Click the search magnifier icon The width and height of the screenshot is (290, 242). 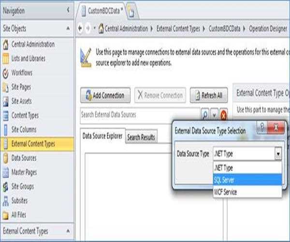[x=205, y=115]
